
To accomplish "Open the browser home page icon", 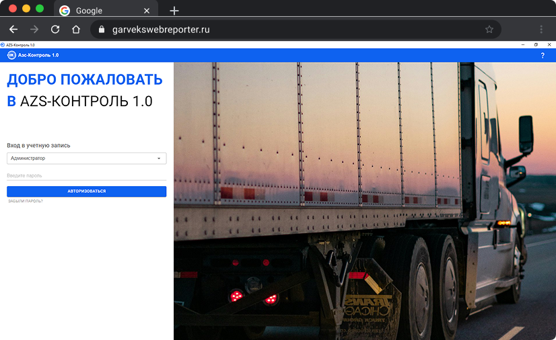I will (x=76, y=30).
